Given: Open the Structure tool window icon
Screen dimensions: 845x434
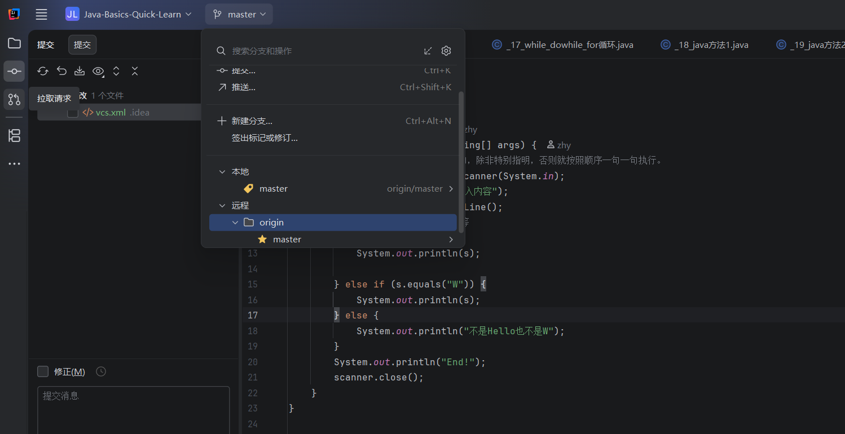Looking at the screenshot, I should coord(14,135).
